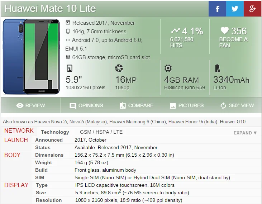
Task: Click the Opinions speech bubble icon
Action: (x=73, y=106)
